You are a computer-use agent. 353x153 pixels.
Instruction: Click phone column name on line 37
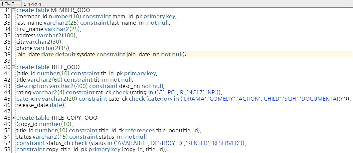[24, 48]
